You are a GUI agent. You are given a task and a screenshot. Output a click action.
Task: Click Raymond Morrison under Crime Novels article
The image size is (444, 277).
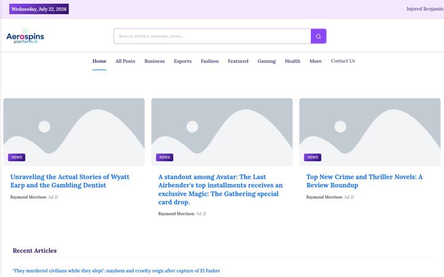[x=324, y=197]
